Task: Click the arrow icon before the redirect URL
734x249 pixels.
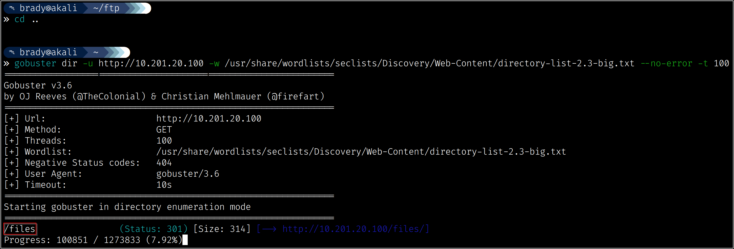Action: tap(269, 229)
